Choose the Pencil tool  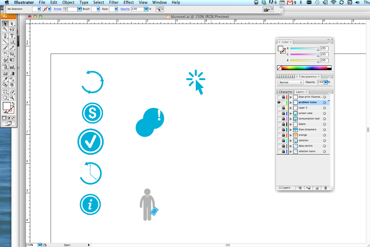(12, 48)
